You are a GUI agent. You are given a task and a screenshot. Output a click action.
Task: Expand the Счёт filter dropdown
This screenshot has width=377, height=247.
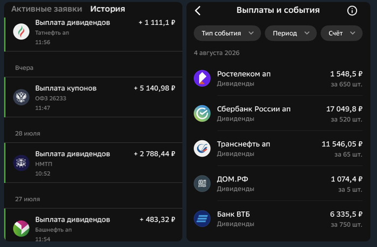tap(341, 33)
